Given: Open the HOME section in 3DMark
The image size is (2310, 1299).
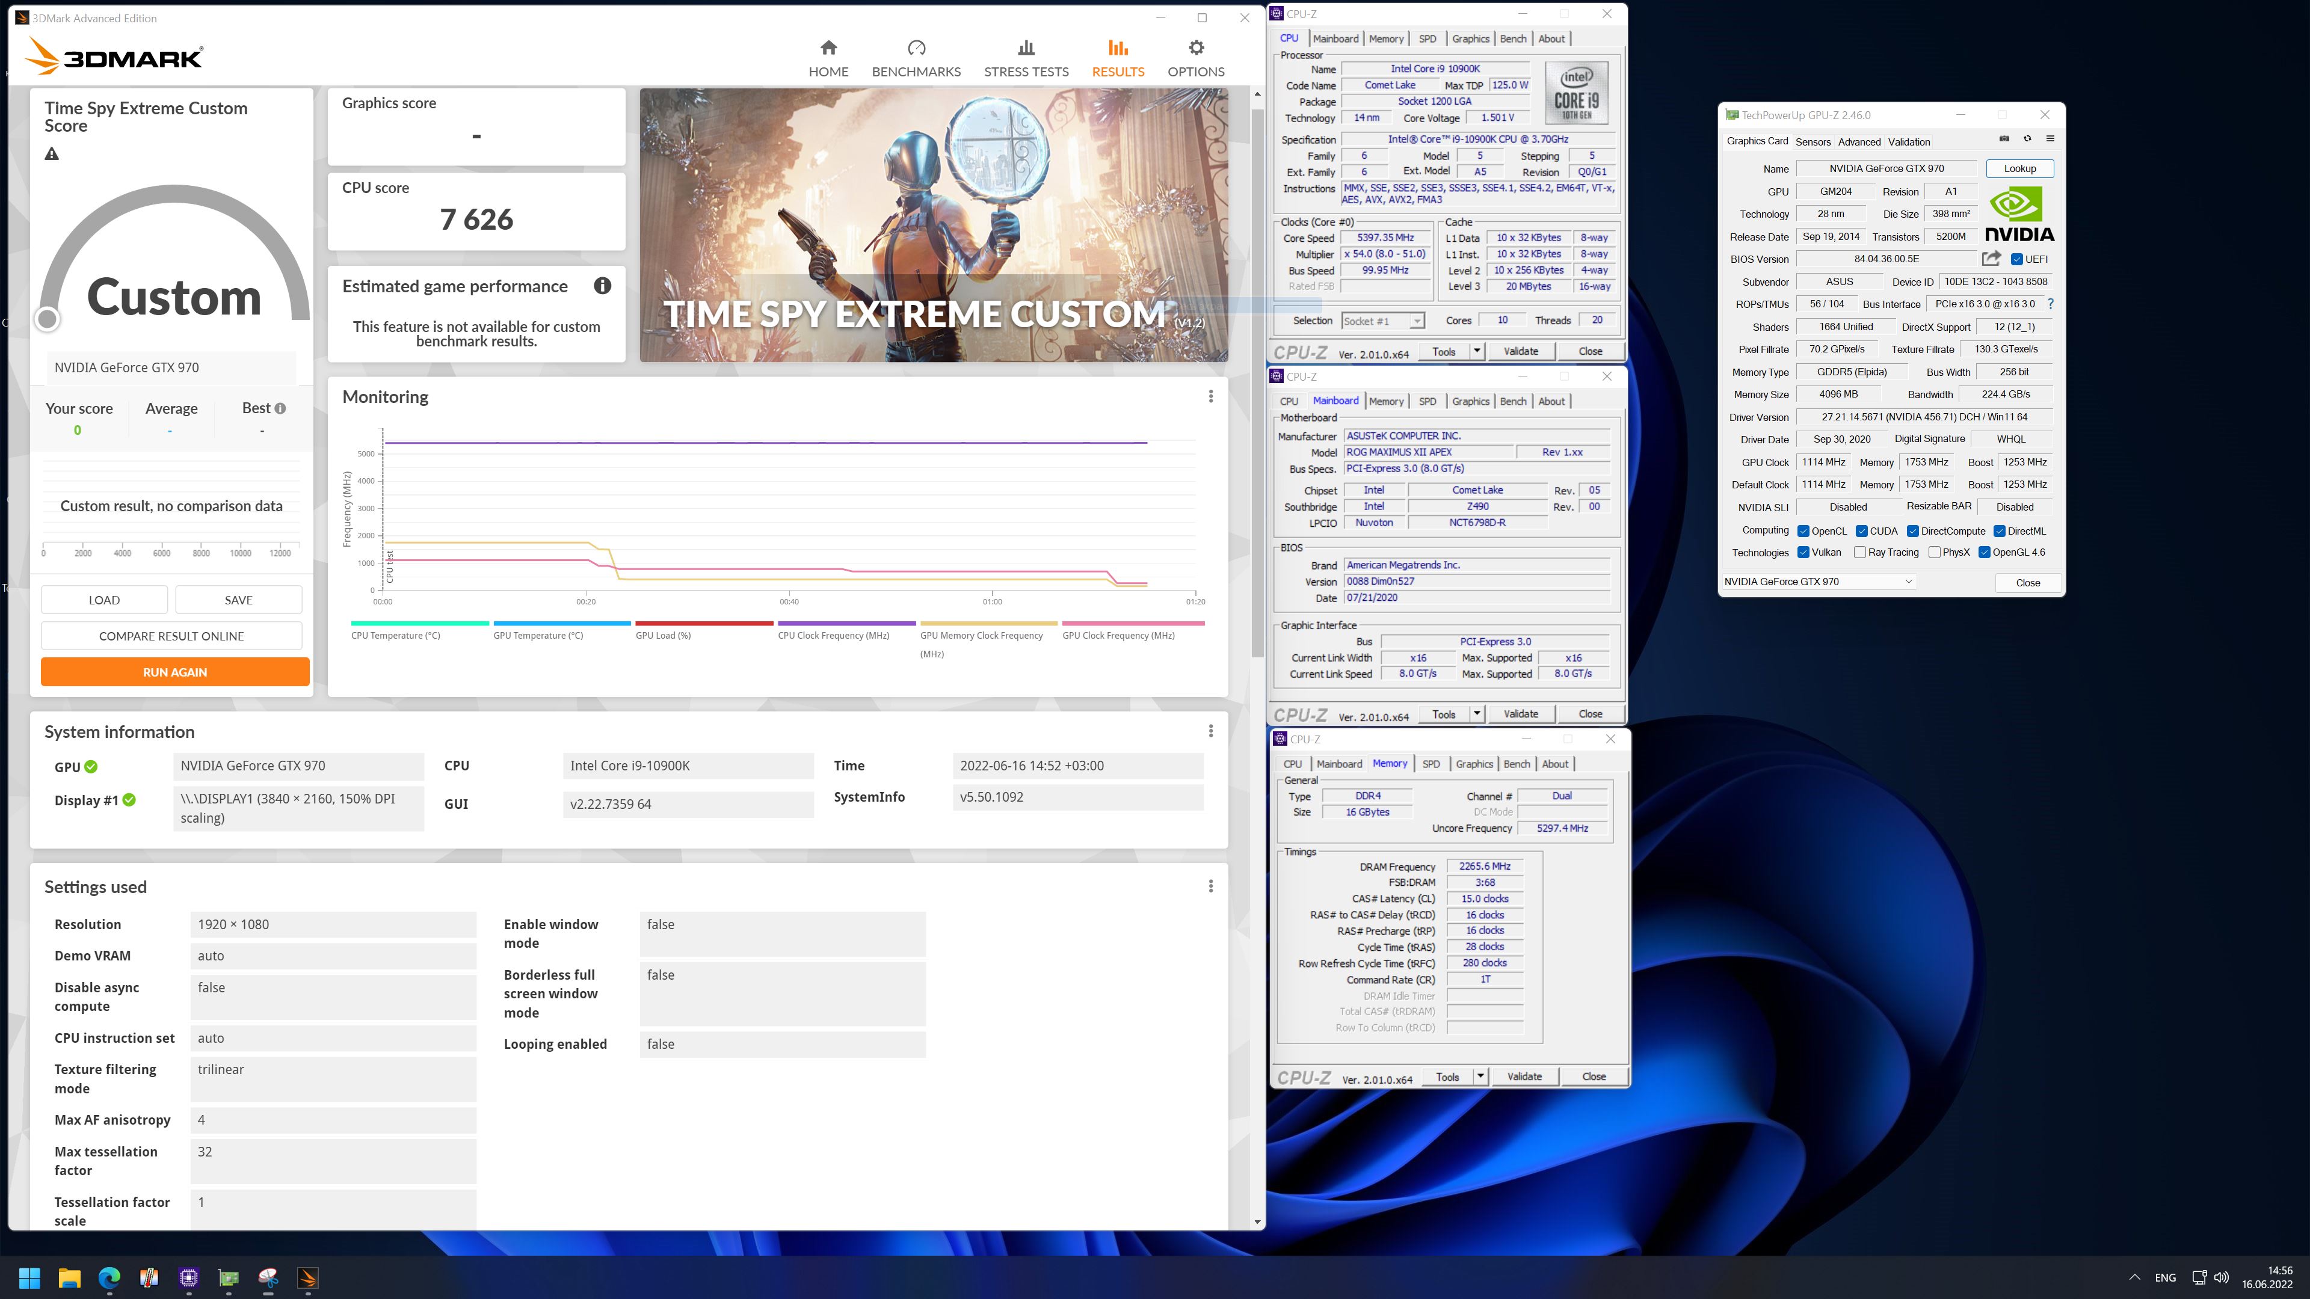Looking at the screenshot, I should point(828,58).
